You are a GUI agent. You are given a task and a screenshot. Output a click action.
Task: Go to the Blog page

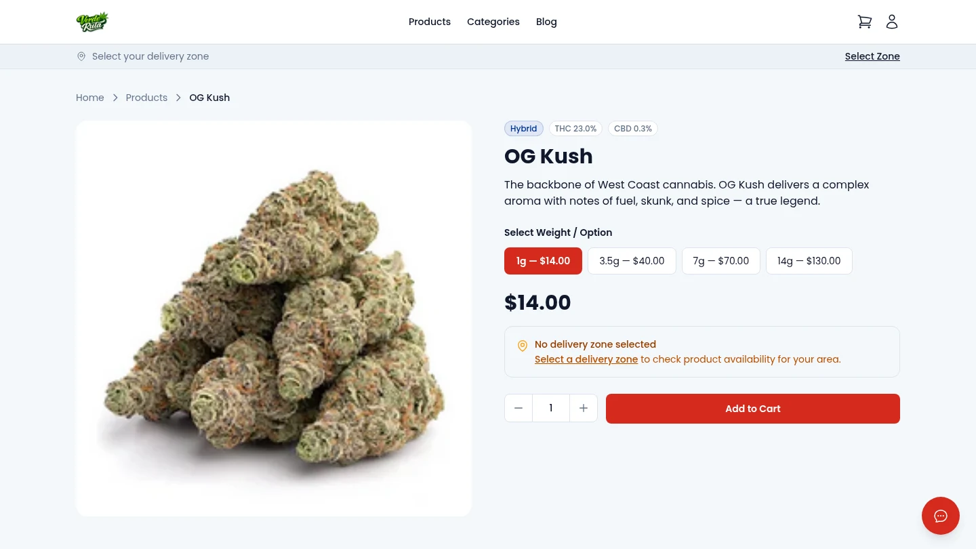point(546,22)
